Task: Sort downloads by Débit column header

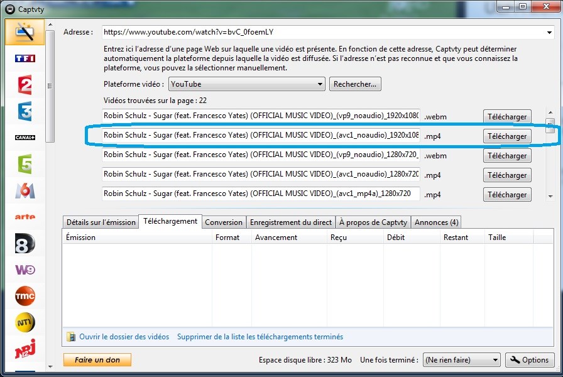Action: point(412,238)
